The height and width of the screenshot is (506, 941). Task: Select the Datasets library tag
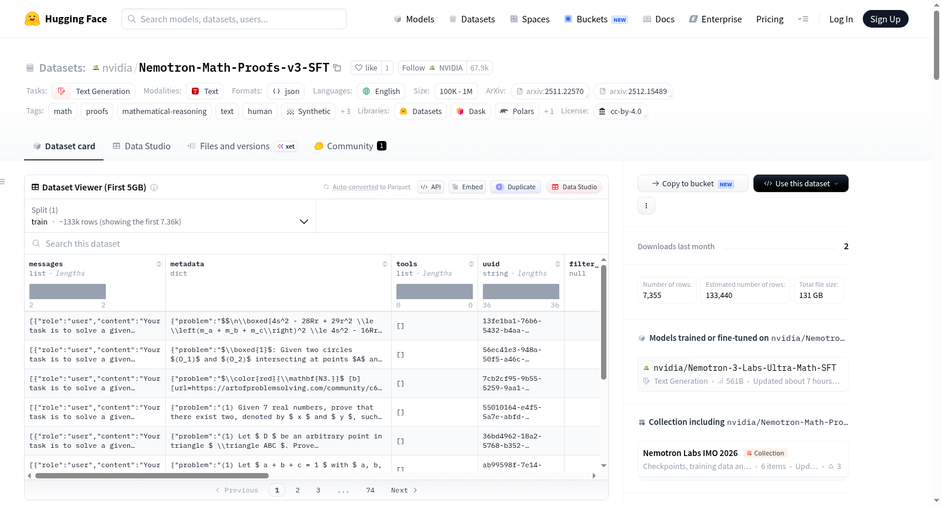pyautogui.click(x=421, y=111)
